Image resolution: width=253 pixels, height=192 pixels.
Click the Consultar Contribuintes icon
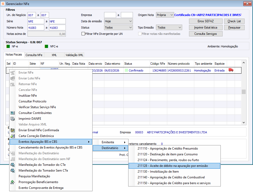point(13,113)
